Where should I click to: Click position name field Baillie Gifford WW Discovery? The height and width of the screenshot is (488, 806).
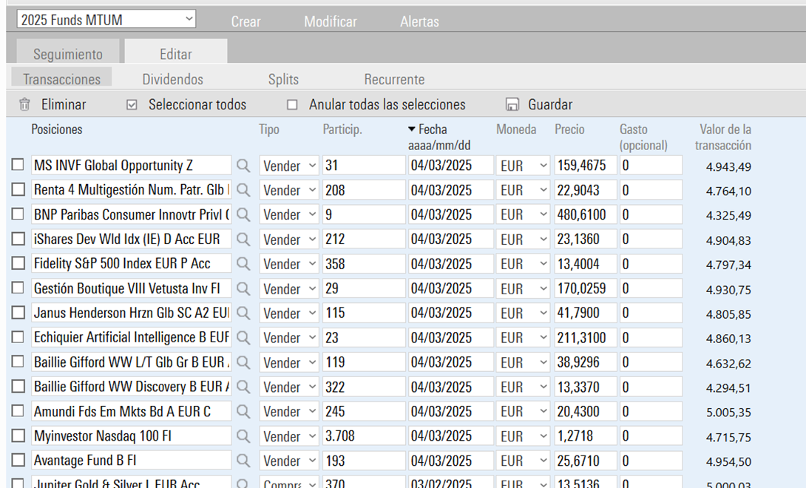pyautogui.click(x=131, y=387)
